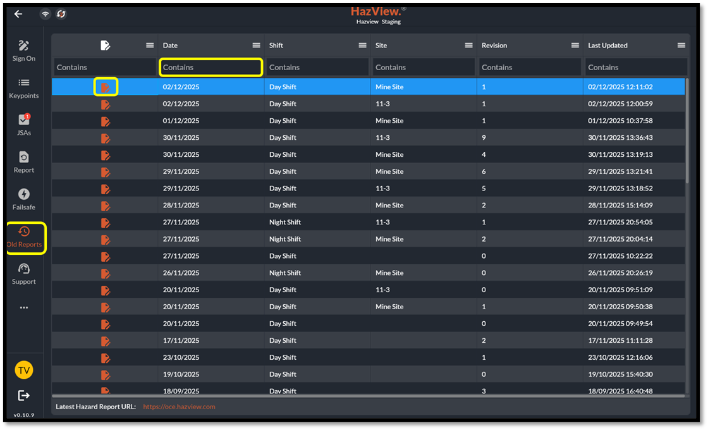The image size is (708, 430).
Task: Switch to the Report tab
Action: coord(24,162)
